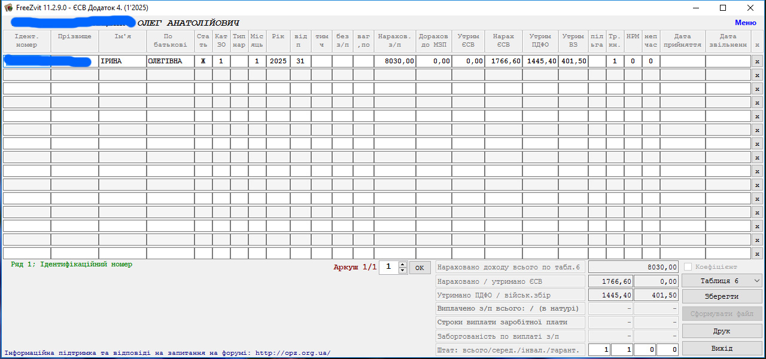Screen dimensions: 766x359
Task: Click the FreeZvit app icon in title bar
Action: pyautogui.click(x=8, y=8)
